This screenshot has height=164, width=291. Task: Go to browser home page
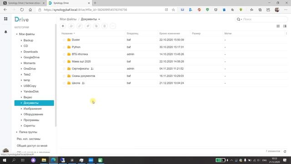30,10
